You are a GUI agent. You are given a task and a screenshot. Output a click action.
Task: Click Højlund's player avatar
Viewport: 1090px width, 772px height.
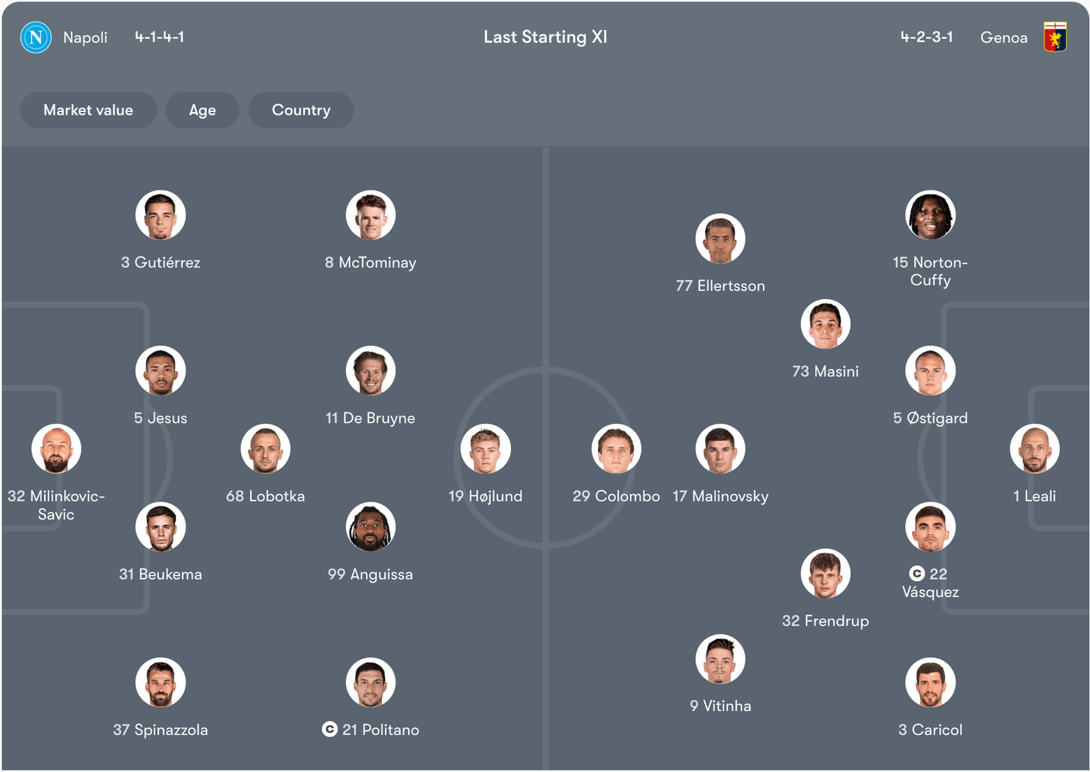pyautogui.click(x=485, y=449)
